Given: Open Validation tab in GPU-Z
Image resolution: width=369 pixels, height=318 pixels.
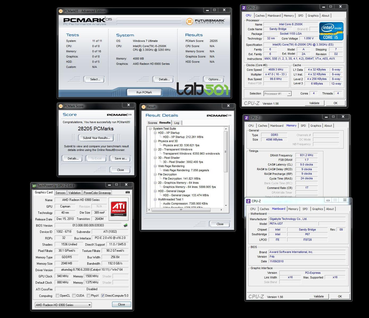Looking at the screenshot, I should pos(74,193).
